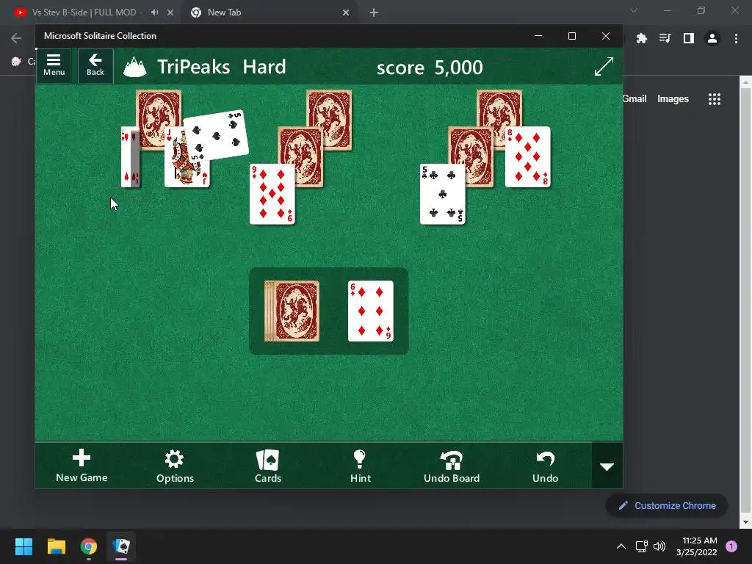Image resolution: width=752 pixels, height=564 pixels.
Task: Open the Windows Start menu
Action: (x=23, y=546)
